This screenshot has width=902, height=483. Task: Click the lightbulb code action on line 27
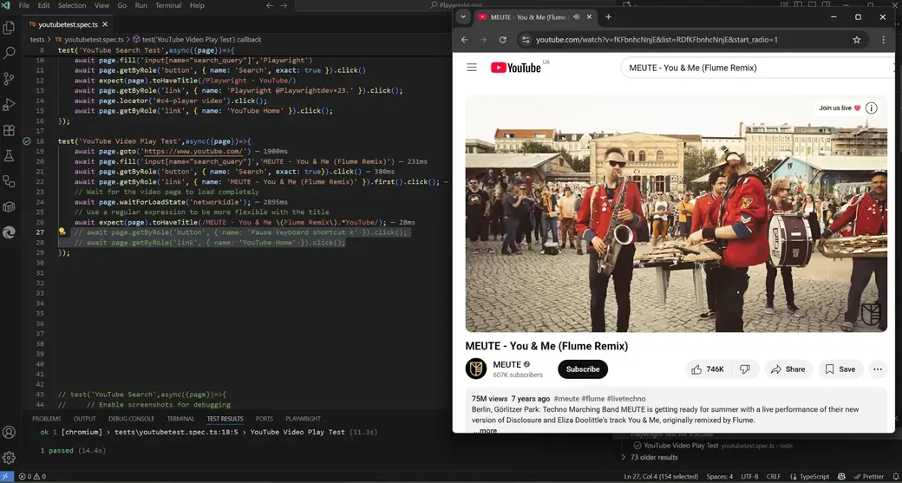[62, 232]
